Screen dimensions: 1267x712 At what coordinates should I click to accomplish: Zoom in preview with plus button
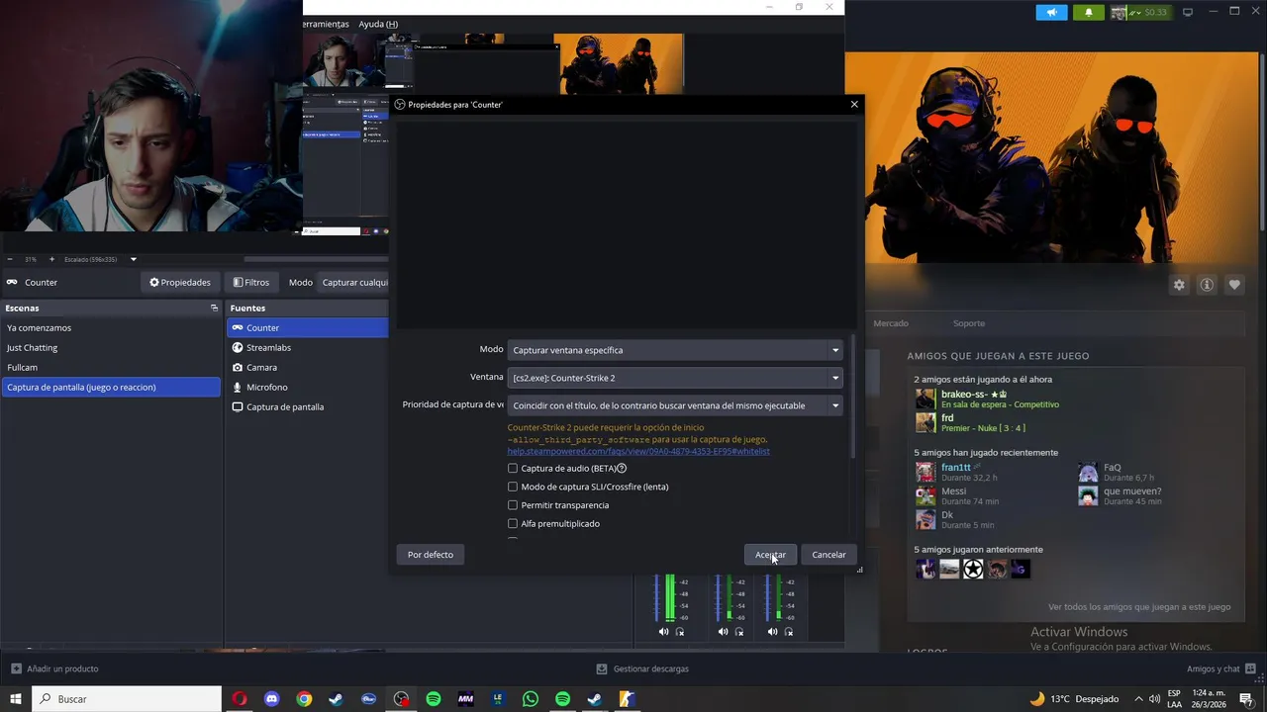point(51,260)
